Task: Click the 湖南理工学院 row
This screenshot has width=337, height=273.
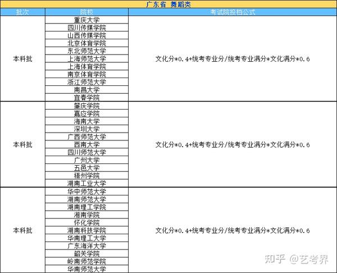Action: [86, 207]
